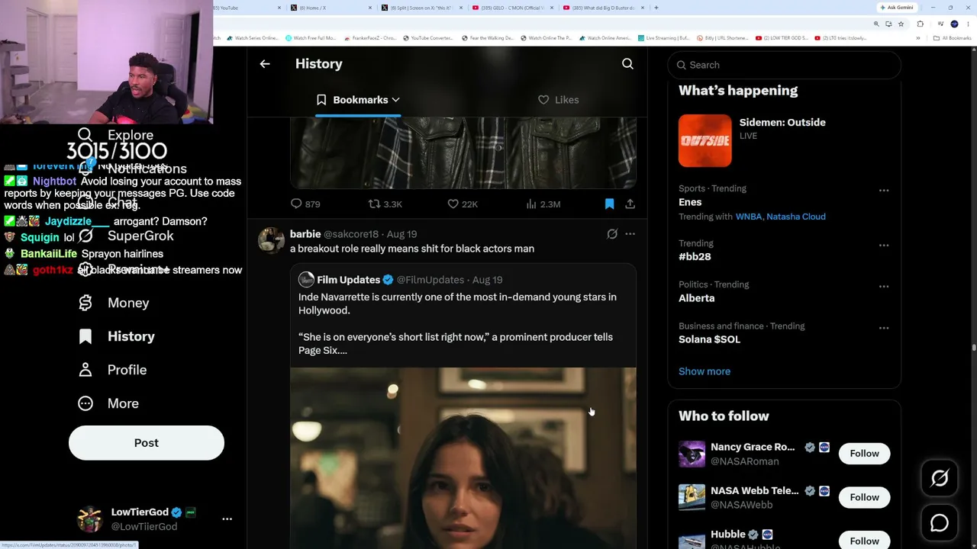The height and width of the screenshot is (549, 977).
Task: Open the browser extensions puzzle icon
Action: tap(920, 24)
